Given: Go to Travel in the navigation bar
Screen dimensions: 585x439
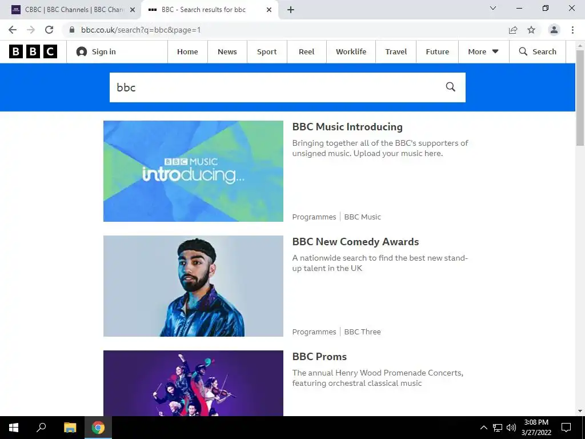Looking at the screenshot, I should point(396,51).
